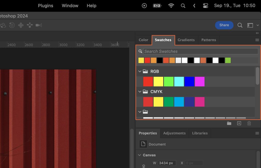Click the Dolly camera tool icon

tap(29, 25)
